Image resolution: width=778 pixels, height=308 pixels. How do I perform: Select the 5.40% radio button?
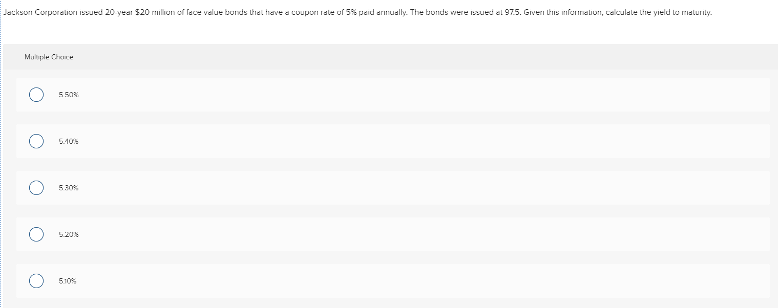pos(36,141)
